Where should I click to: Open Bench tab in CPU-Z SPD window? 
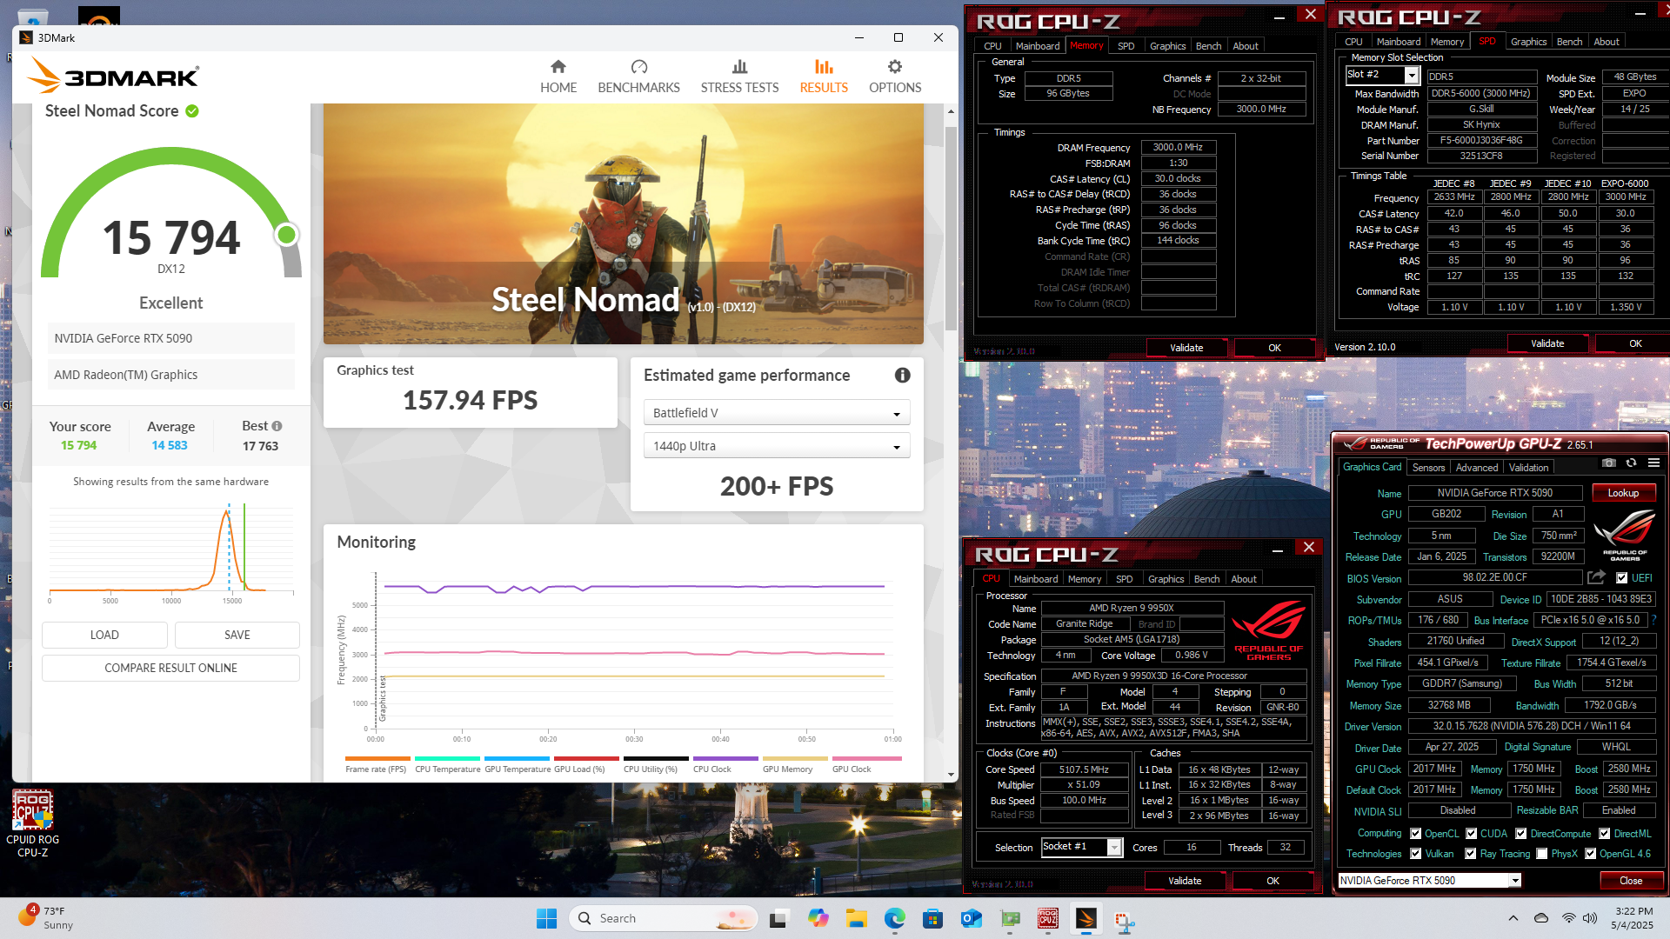click(x=1569, y=42)
